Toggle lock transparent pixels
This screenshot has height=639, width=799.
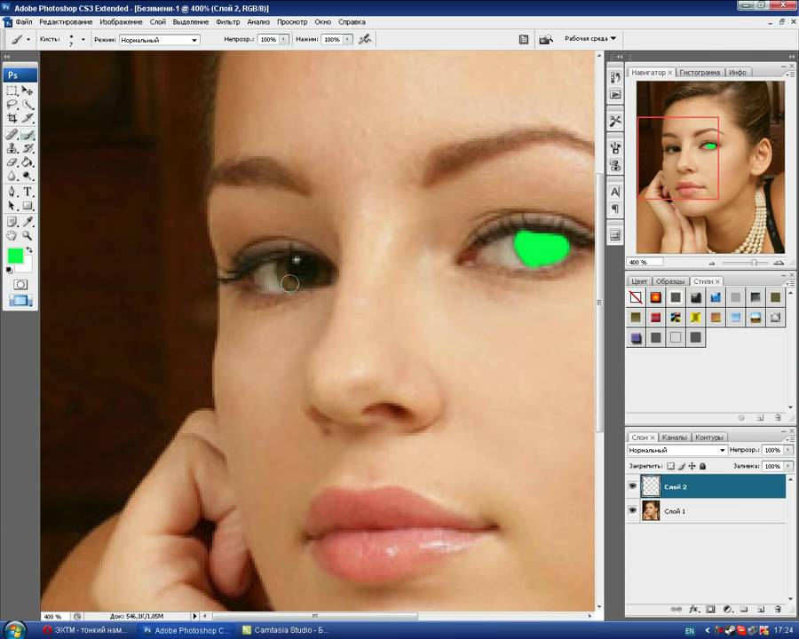[x=670, y=466]
